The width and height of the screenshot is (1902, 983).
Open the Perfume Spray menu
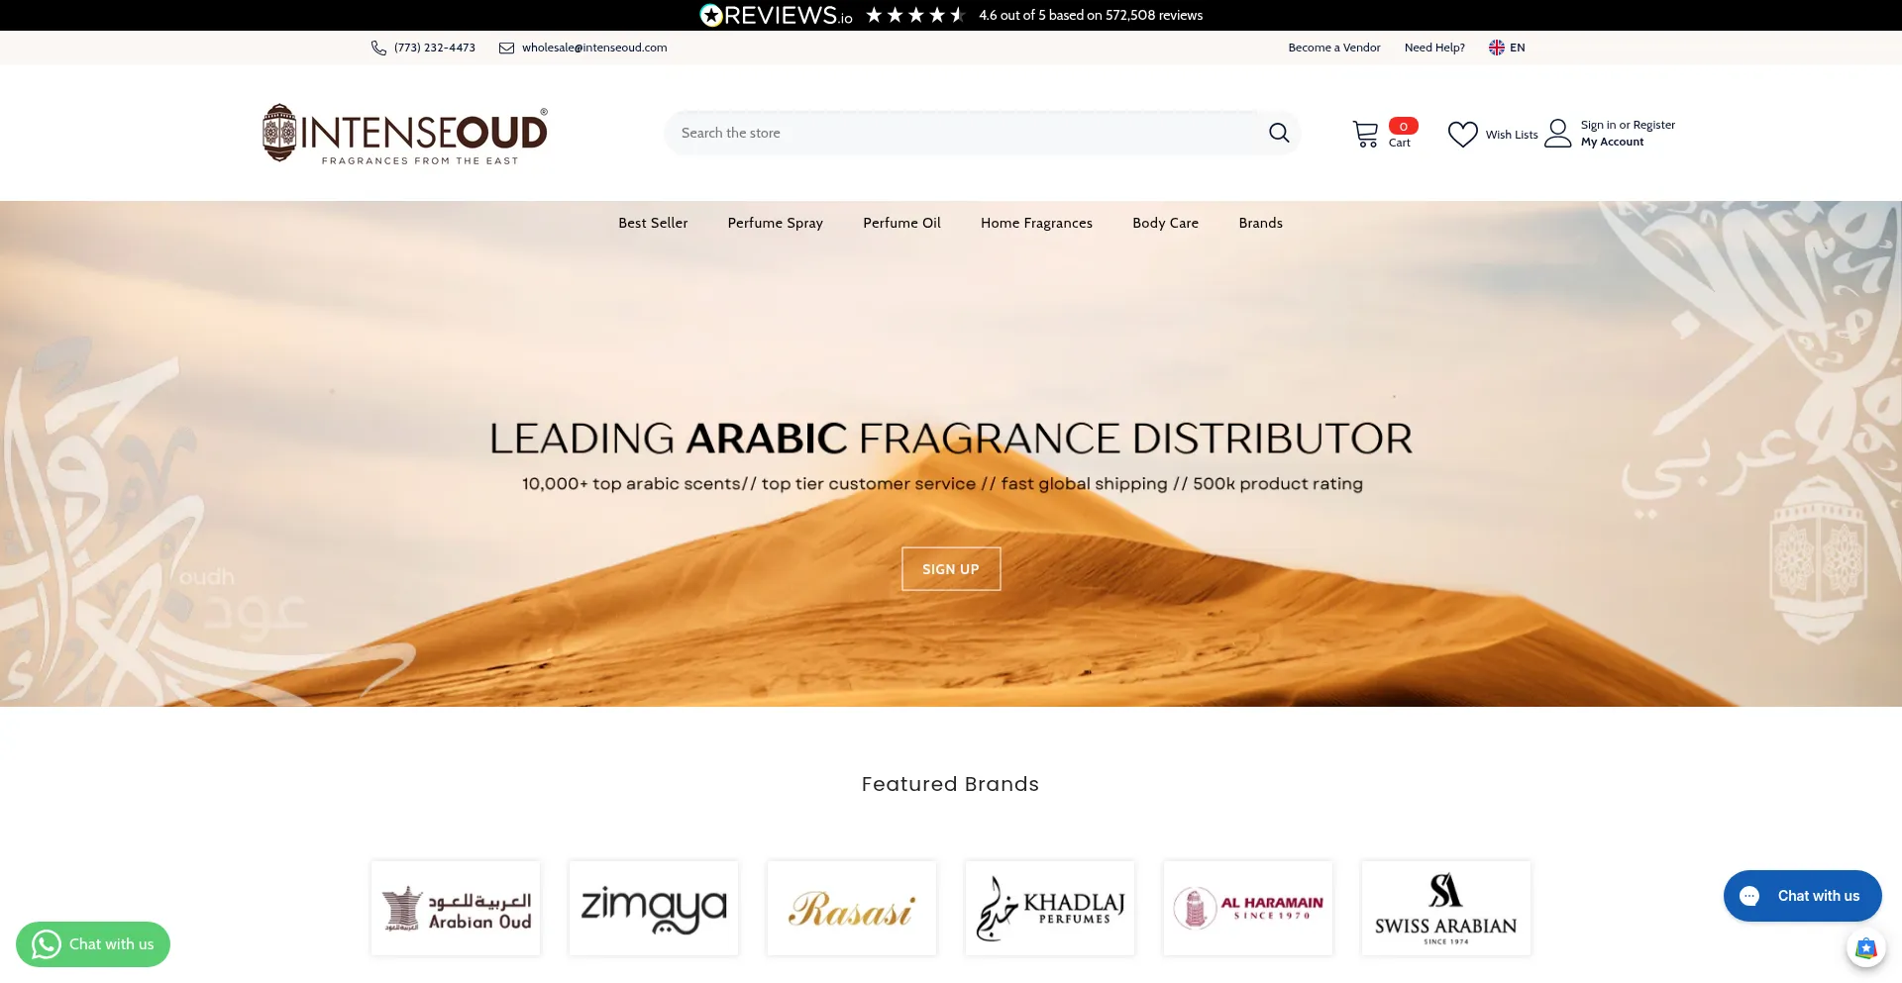point(776,223)
